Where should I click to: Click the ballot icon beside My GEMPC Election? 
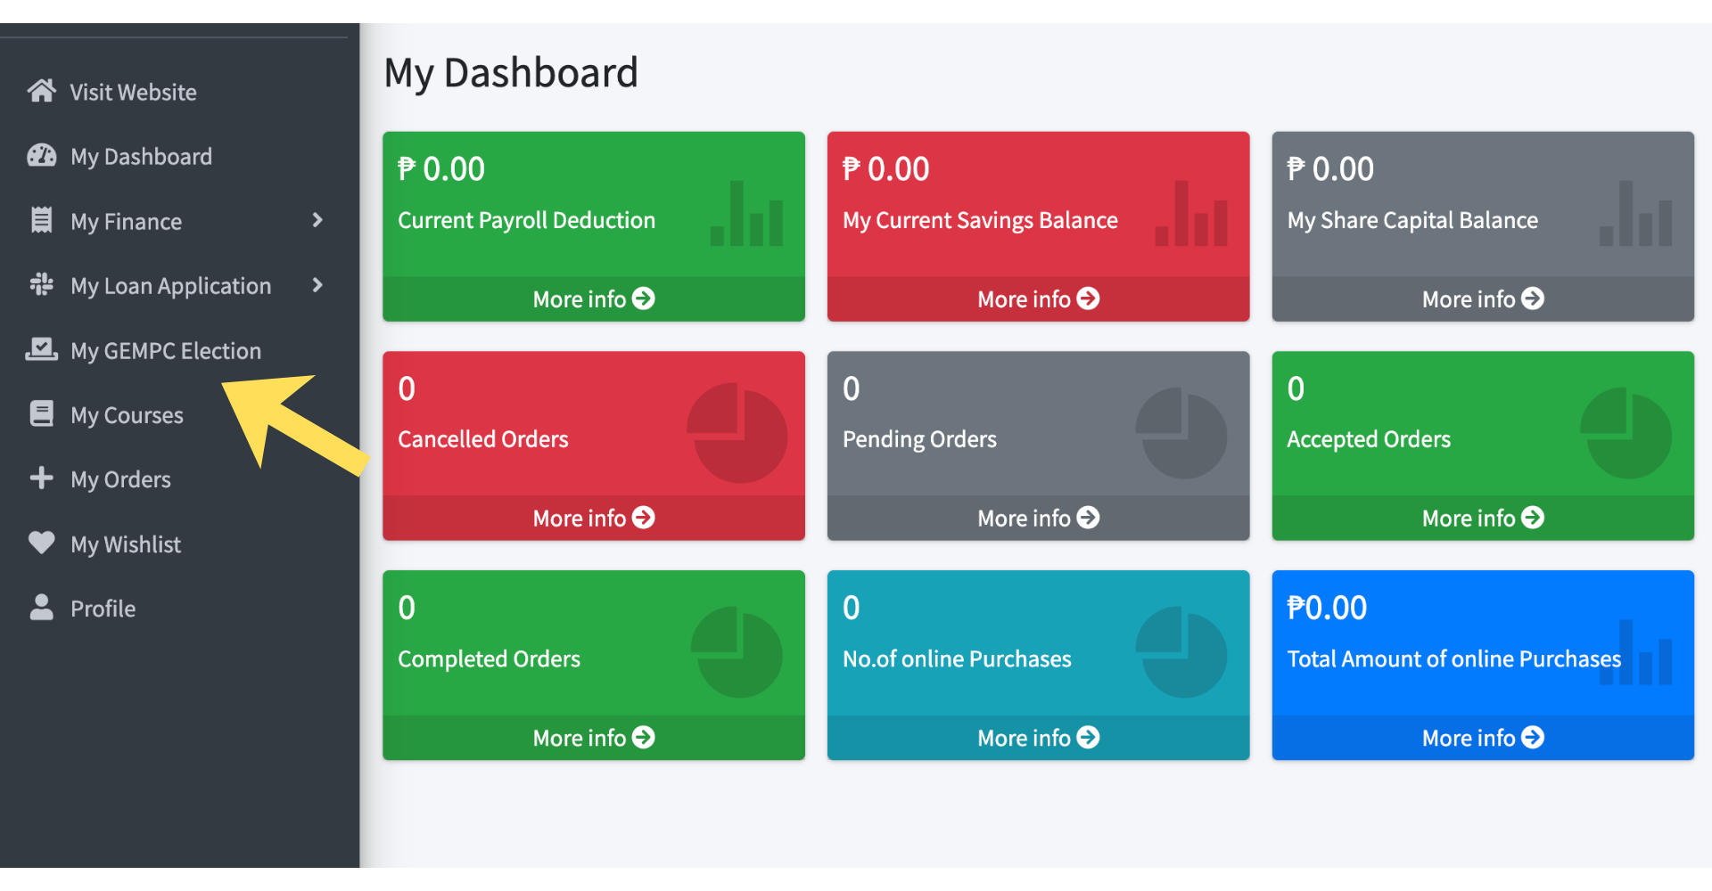pyautogui.click(x=41, y=349)
